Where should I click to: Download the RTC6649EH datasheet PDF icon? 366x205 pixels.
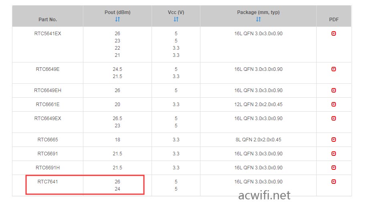click(x=334, y=90)
